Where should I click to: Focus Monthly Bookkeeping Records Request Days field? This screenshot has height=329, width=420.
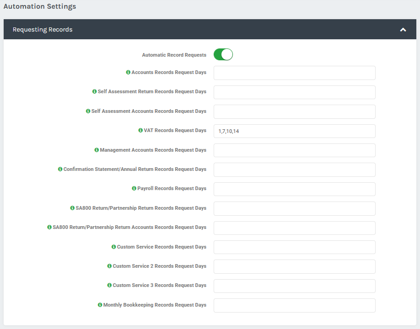pyautogui.click(x=294, y=305)
